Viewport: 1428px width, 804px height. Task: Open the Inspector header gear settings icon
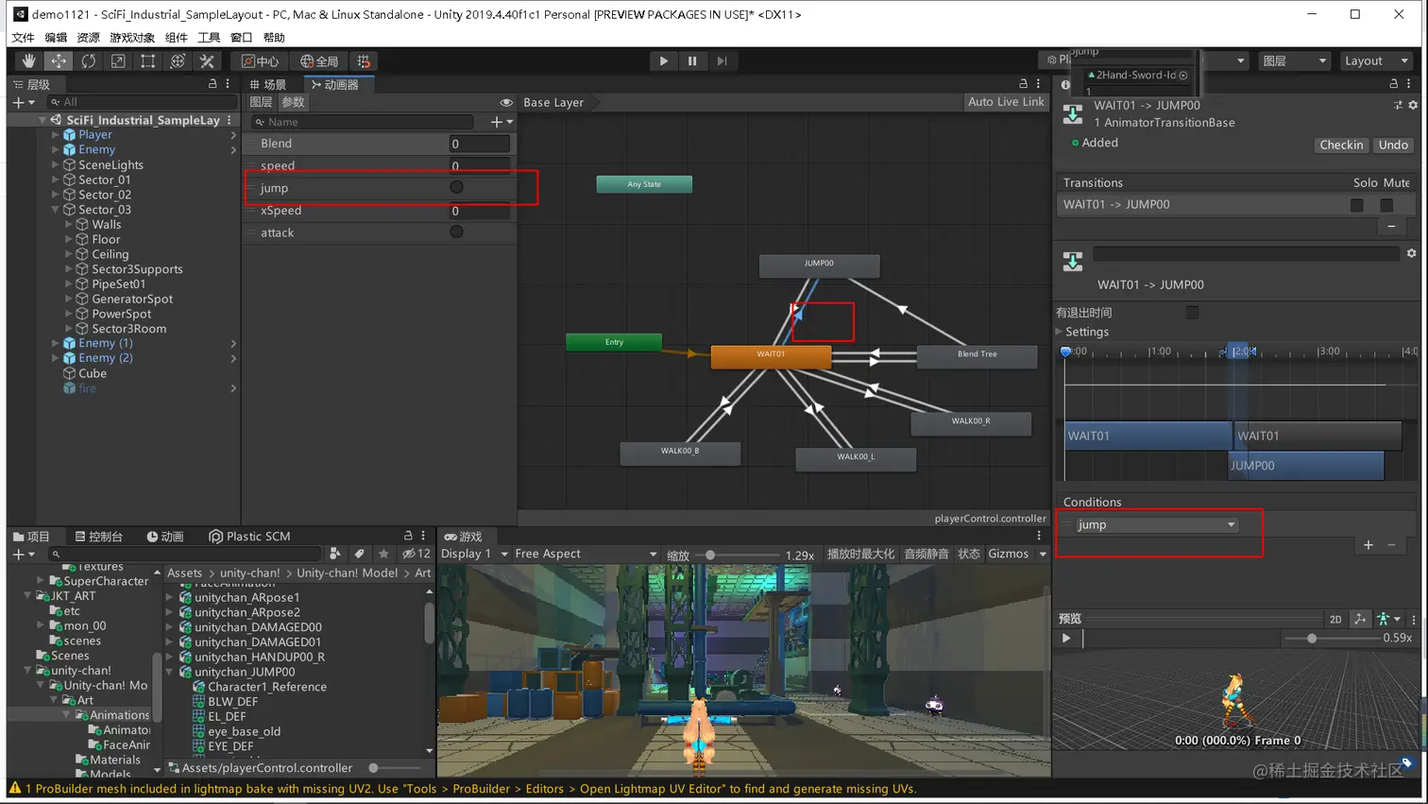(x=1413, y=105)
